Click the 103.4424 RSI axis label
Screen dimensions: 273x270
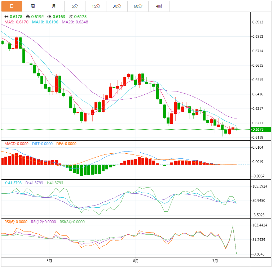(x=260, y=225)
